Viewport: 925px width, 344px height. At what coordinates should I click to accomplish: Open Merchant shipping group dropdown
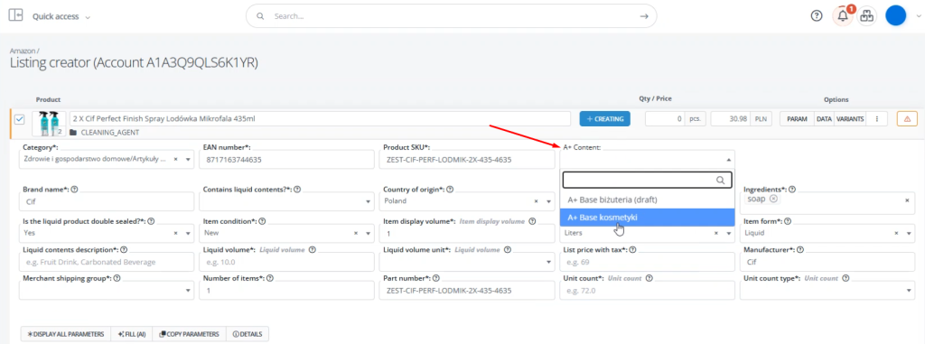click(188, 291)
